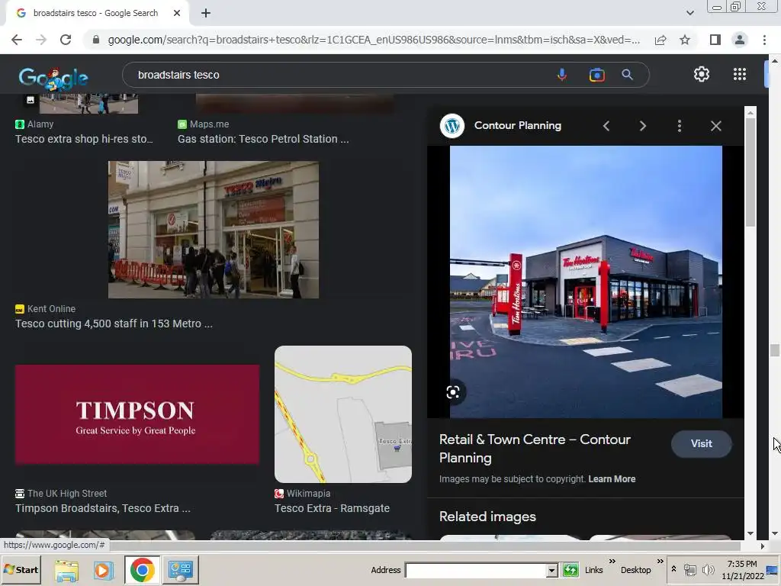
Task: Search inside image with the Lens icon
Action: point(453,392)
